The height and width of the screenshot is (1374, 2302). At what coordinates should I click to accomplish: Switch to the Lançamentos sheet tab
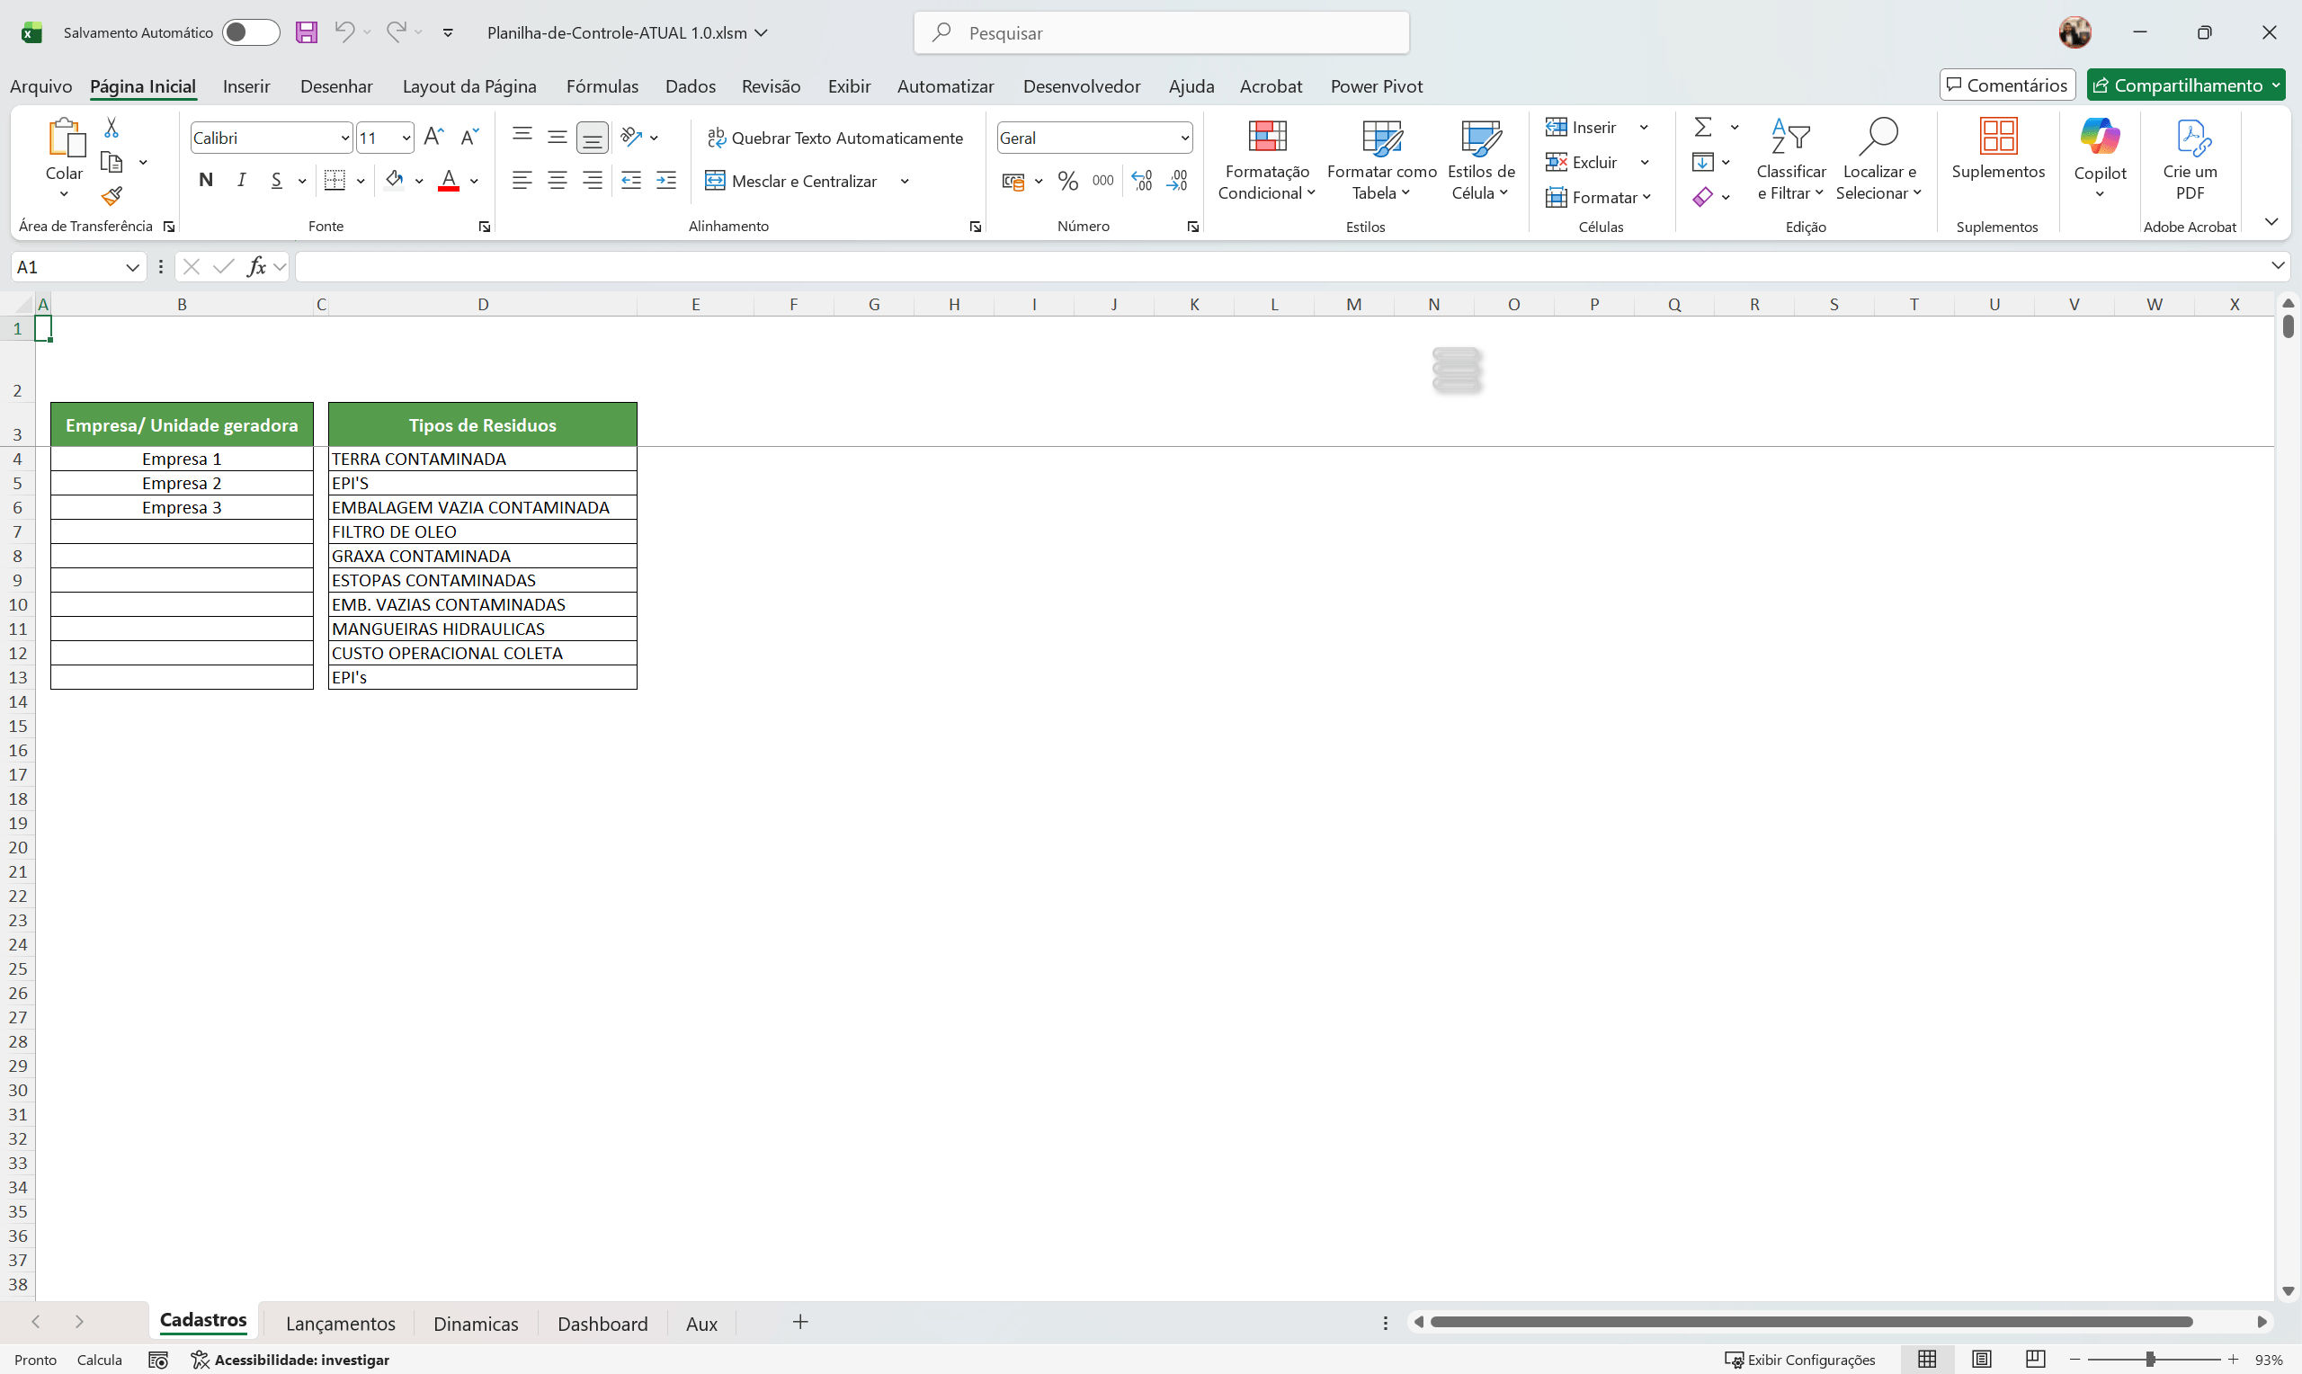point(340,1323)
